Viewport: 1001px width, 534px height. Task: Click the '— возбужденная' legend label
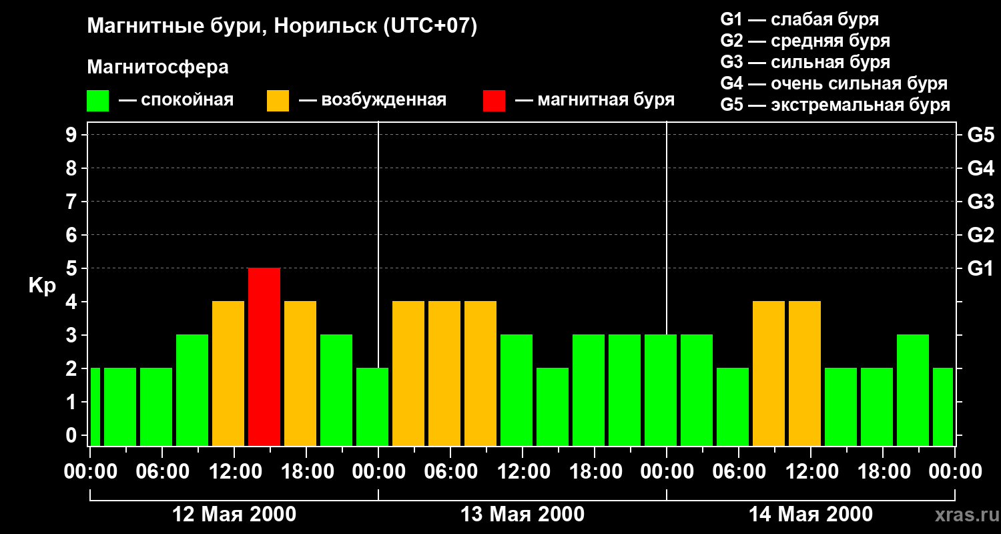(x=372, y=100)
